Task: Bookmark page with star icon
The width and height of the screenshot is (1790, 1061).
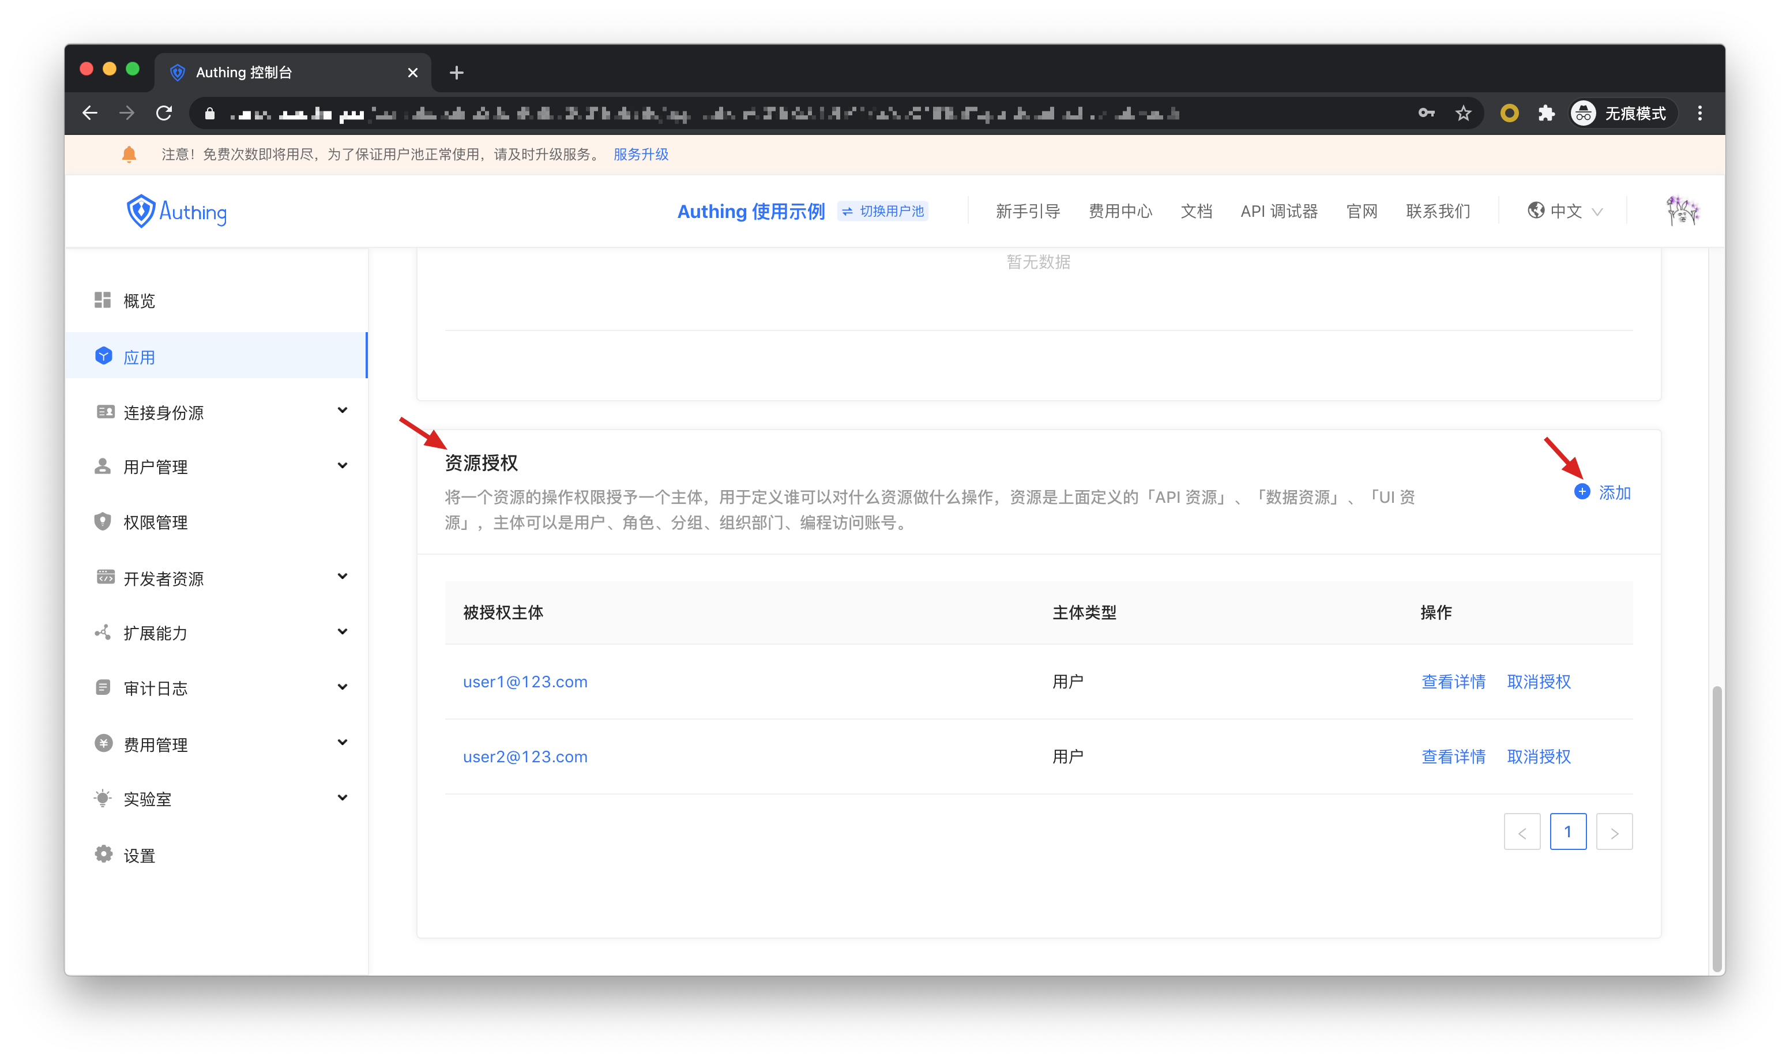Action: point(1463,114)
